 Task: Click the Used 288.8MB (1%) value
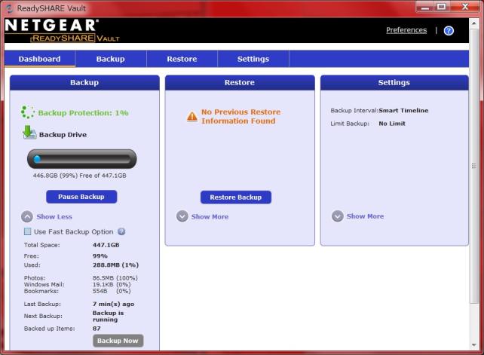[x=115, y=265]
